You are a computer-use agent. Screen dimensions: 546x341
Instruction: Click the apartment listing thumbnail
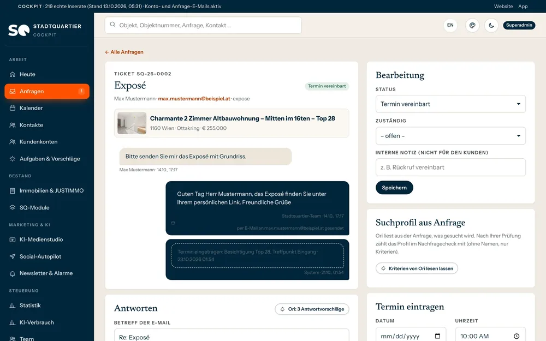[132, 123]
